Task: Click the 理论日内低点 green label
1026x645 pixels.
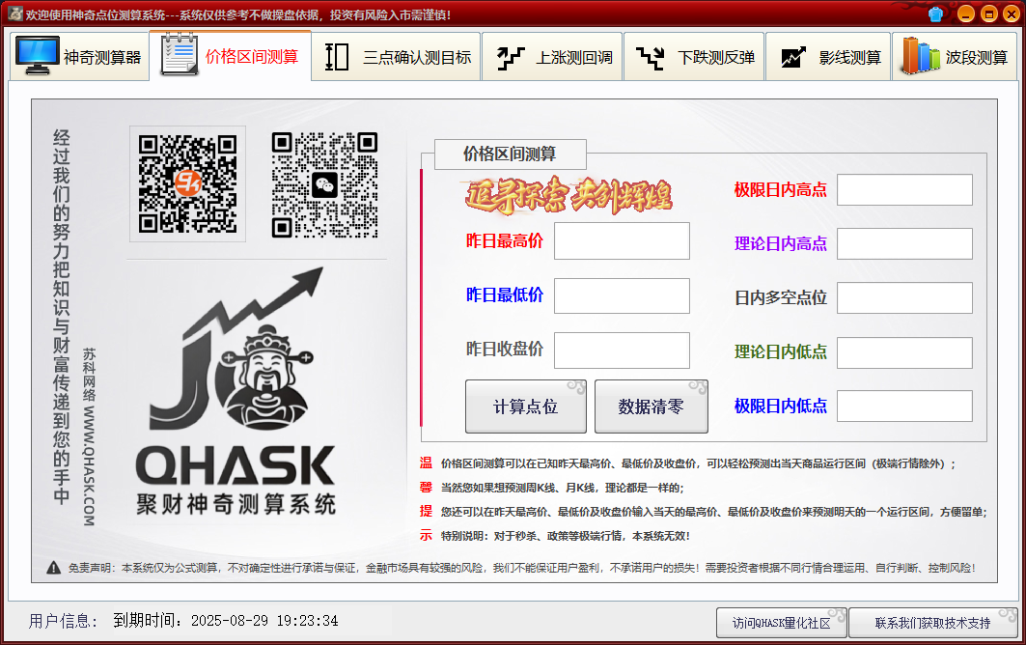Action: click(780, 351)
